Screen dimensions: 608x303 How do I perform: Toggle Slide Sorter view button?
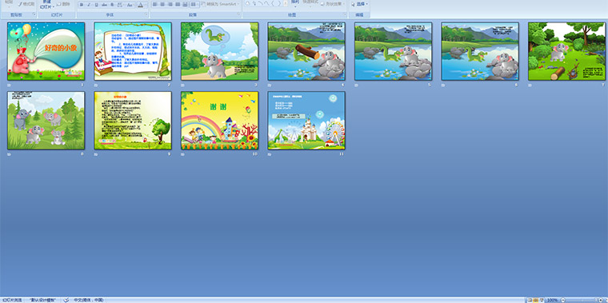pyautogui.click(x=535, y=301)
